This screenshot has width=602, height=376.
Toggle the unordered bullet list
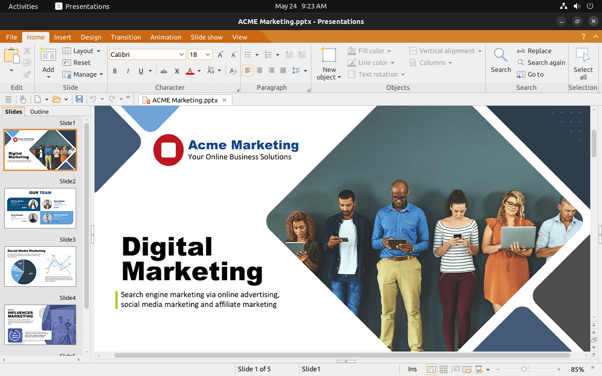pos(248,54)
